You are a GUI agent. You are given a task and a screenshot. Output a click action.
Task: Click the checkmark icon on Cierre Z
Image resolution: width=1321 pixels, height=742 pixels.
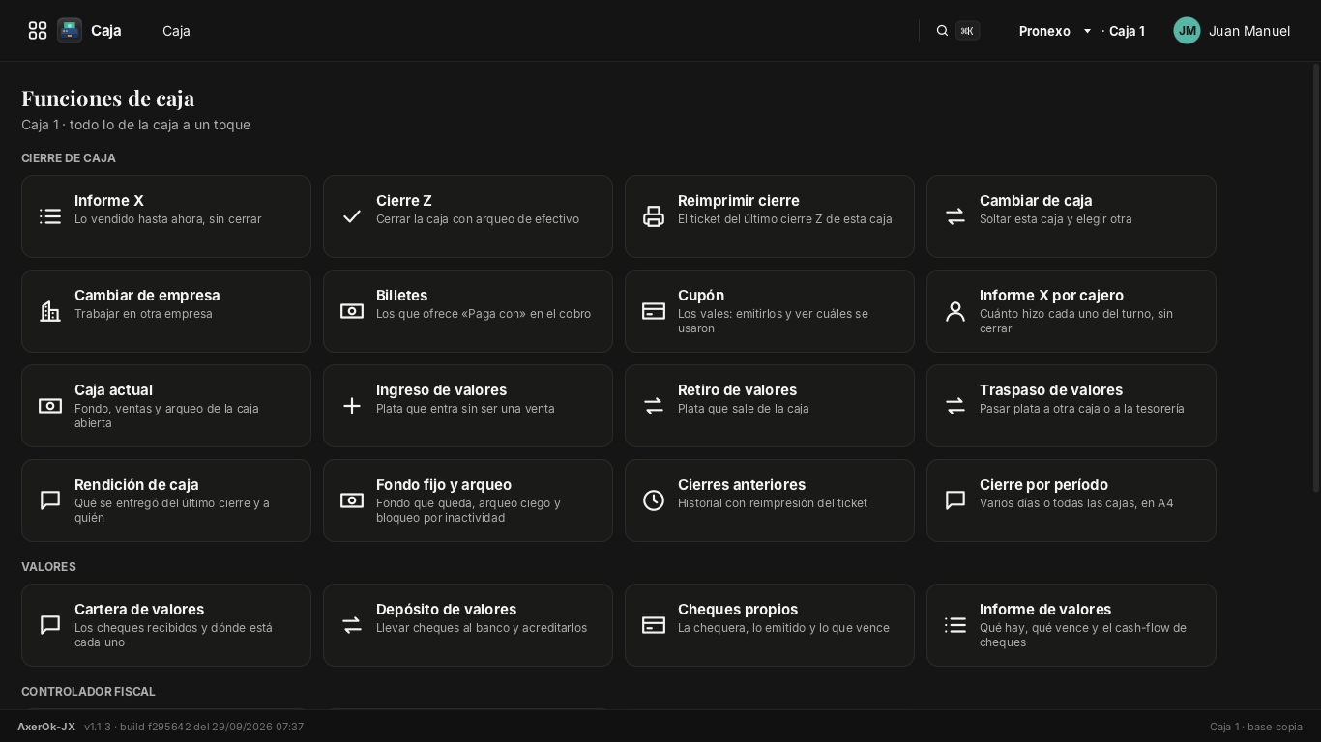pyautogui.click(x=352, y=216)
